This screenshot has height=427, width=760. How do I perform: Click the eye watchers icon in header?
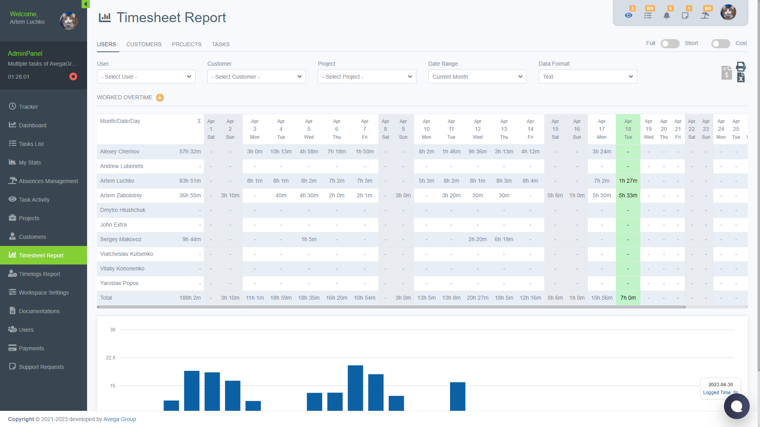pyautogui.click(x=628, y=15)
